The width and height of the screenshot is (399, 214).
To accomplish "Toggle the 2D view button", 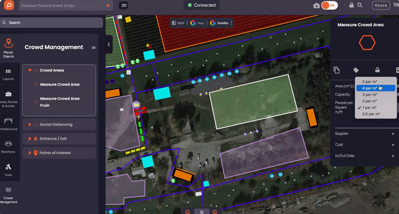I will [x=124, y=5].
